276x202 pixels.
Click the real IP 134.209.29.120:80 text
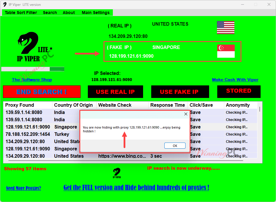128,36
